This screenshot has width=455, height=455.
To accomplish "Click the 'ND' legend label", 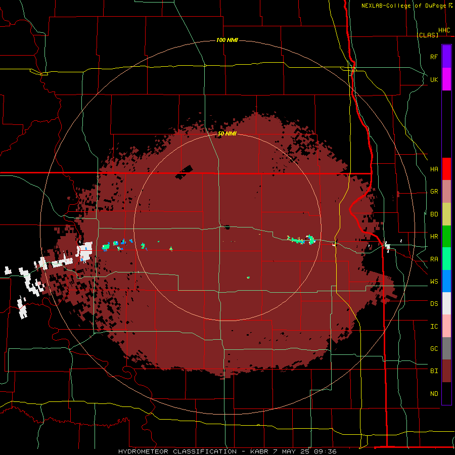I will click(434, 394).
